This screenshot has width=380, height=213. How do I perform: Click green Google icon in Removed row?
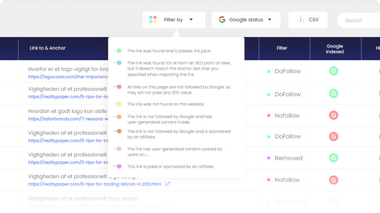(334, 158)
